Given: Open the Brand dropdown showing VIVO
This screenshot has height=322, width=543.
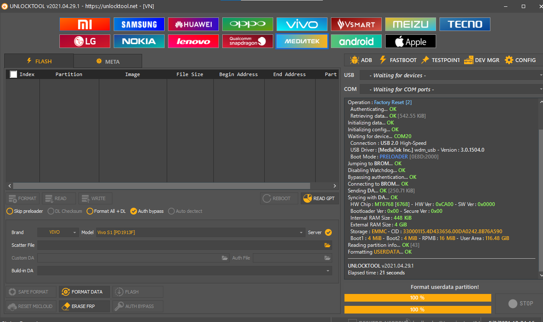Looking at the screenshot, I should [x=58, y=232].
